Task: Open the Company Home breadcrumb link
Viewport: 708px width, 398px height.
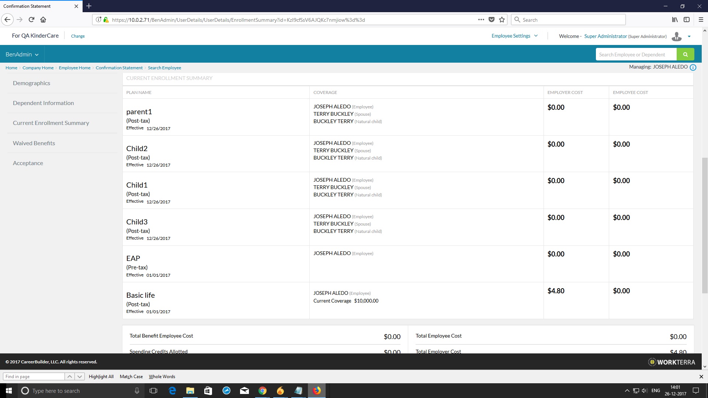Action: 38,68
